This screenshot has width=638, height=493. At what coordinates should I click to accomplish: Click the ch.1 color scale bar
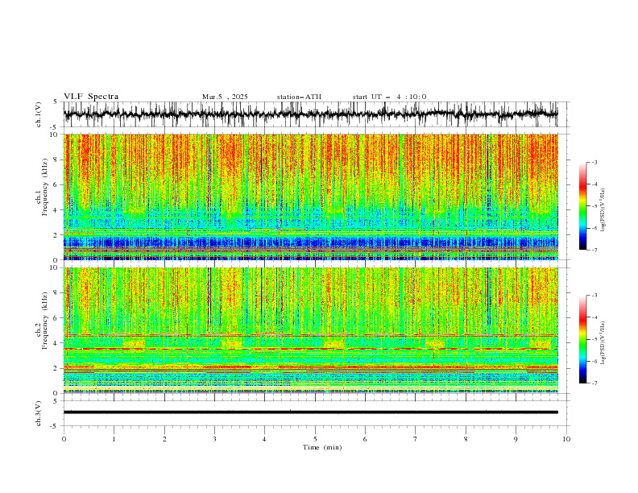pos(582,206)
